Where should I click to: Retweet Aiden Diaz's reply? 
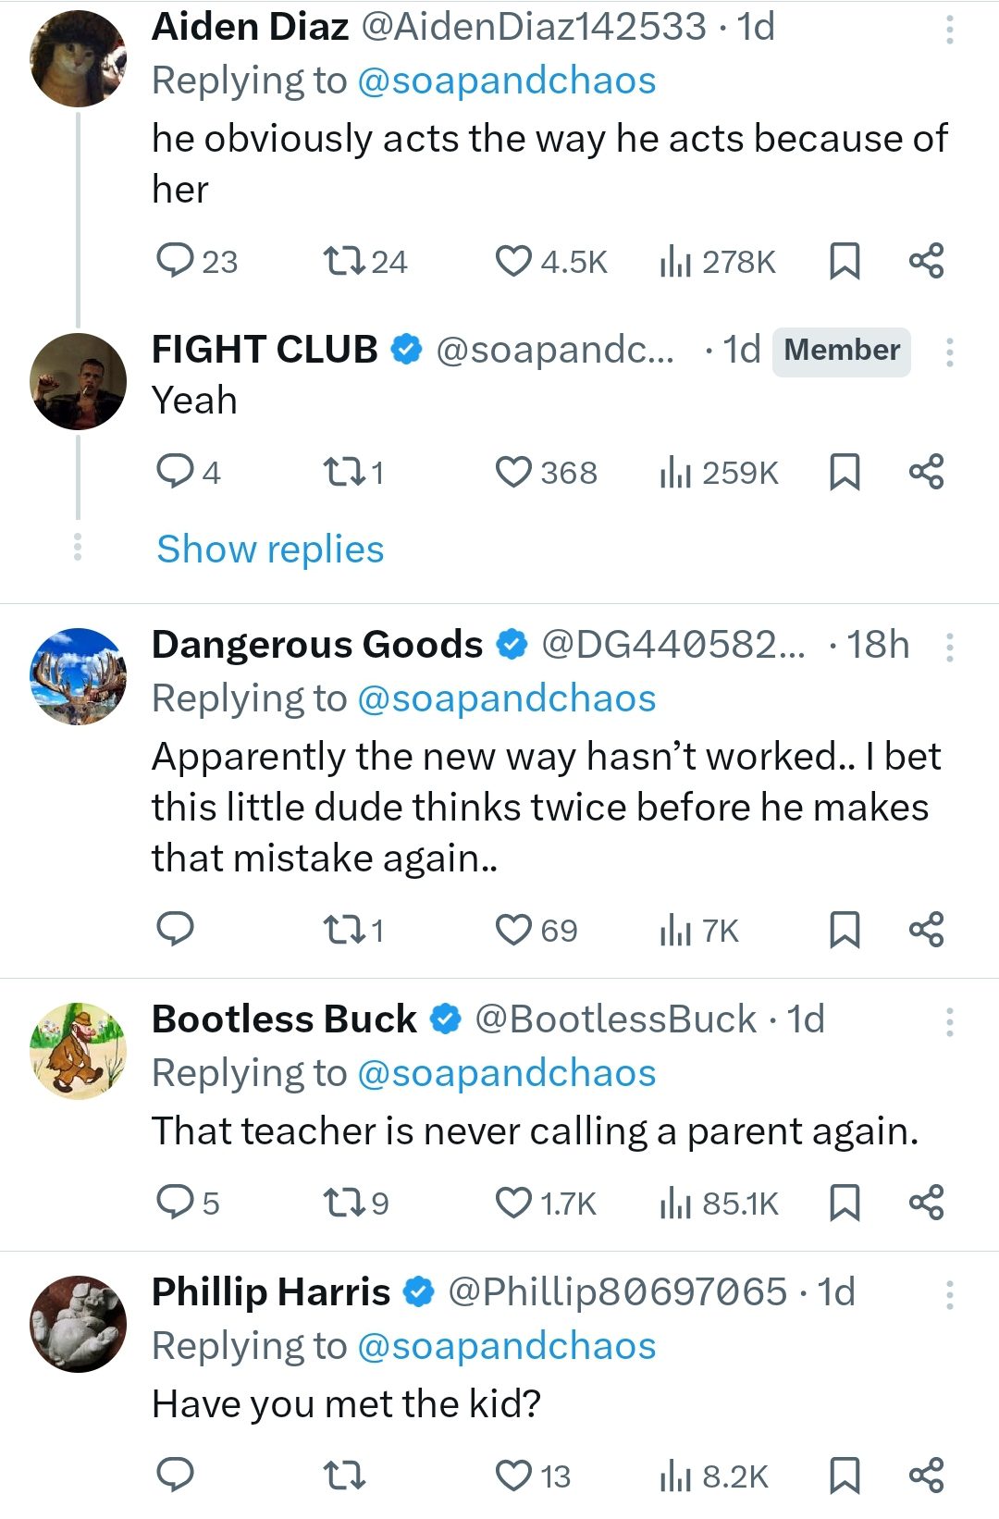[344, 261]
